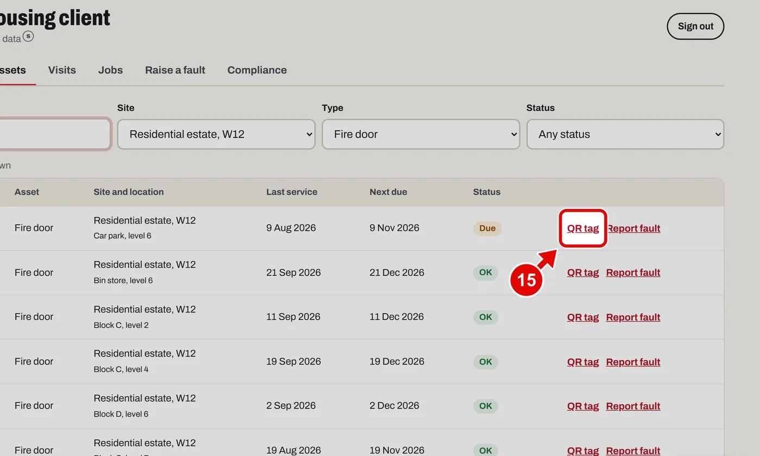The image size is (760, 456).
Task: Open the Visits tab
Action: (62, 70)
